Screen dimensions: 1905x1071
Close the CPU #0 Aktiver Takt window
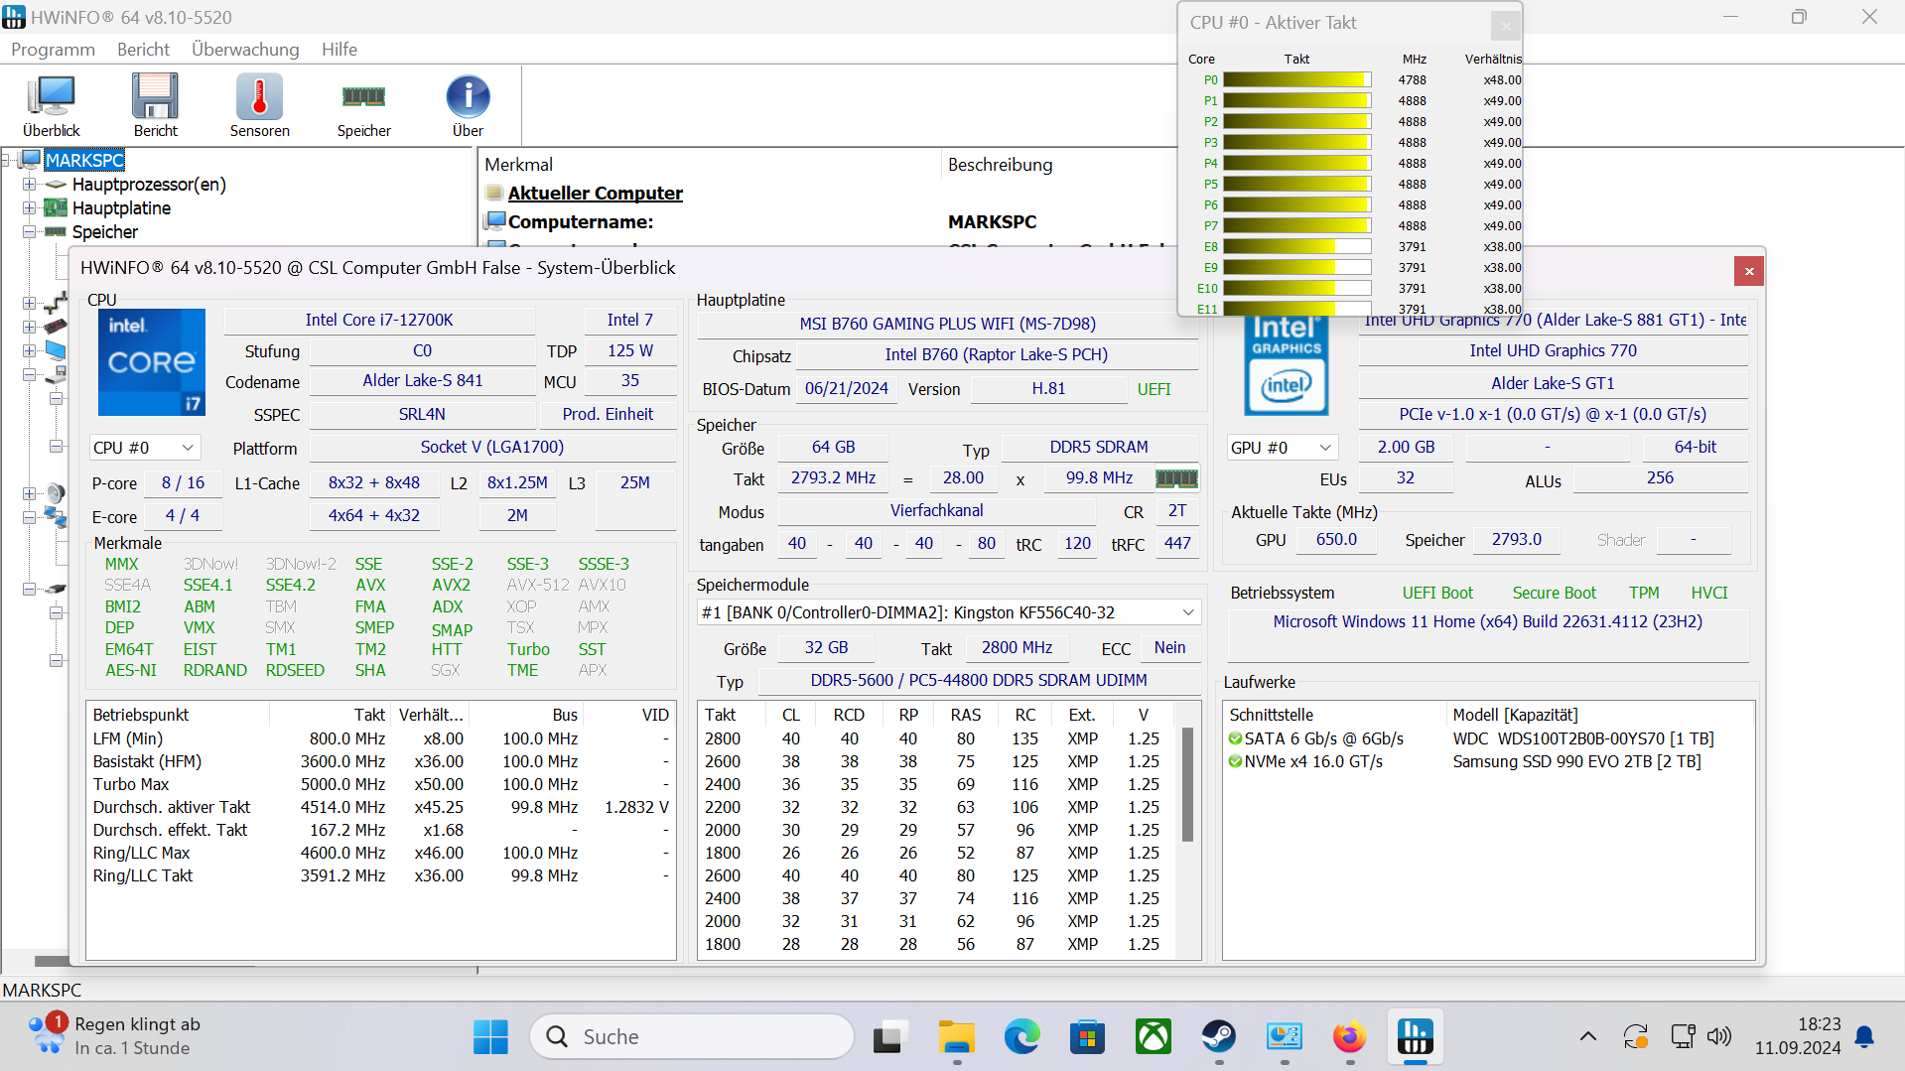[x=1505, y=25]
